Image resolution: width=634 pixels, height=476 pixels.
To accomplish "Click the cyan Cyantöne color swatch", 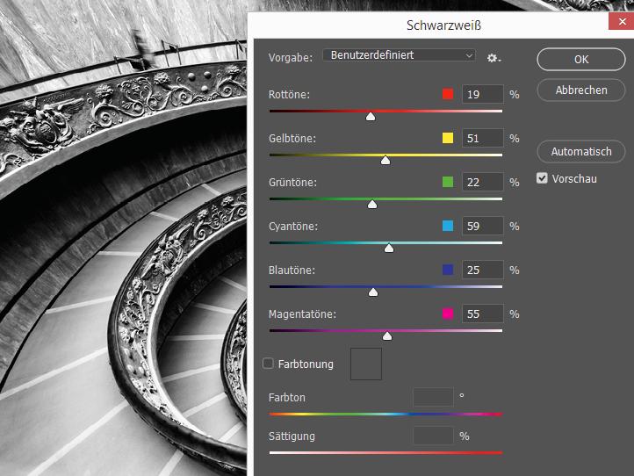I will pos(448,226).
